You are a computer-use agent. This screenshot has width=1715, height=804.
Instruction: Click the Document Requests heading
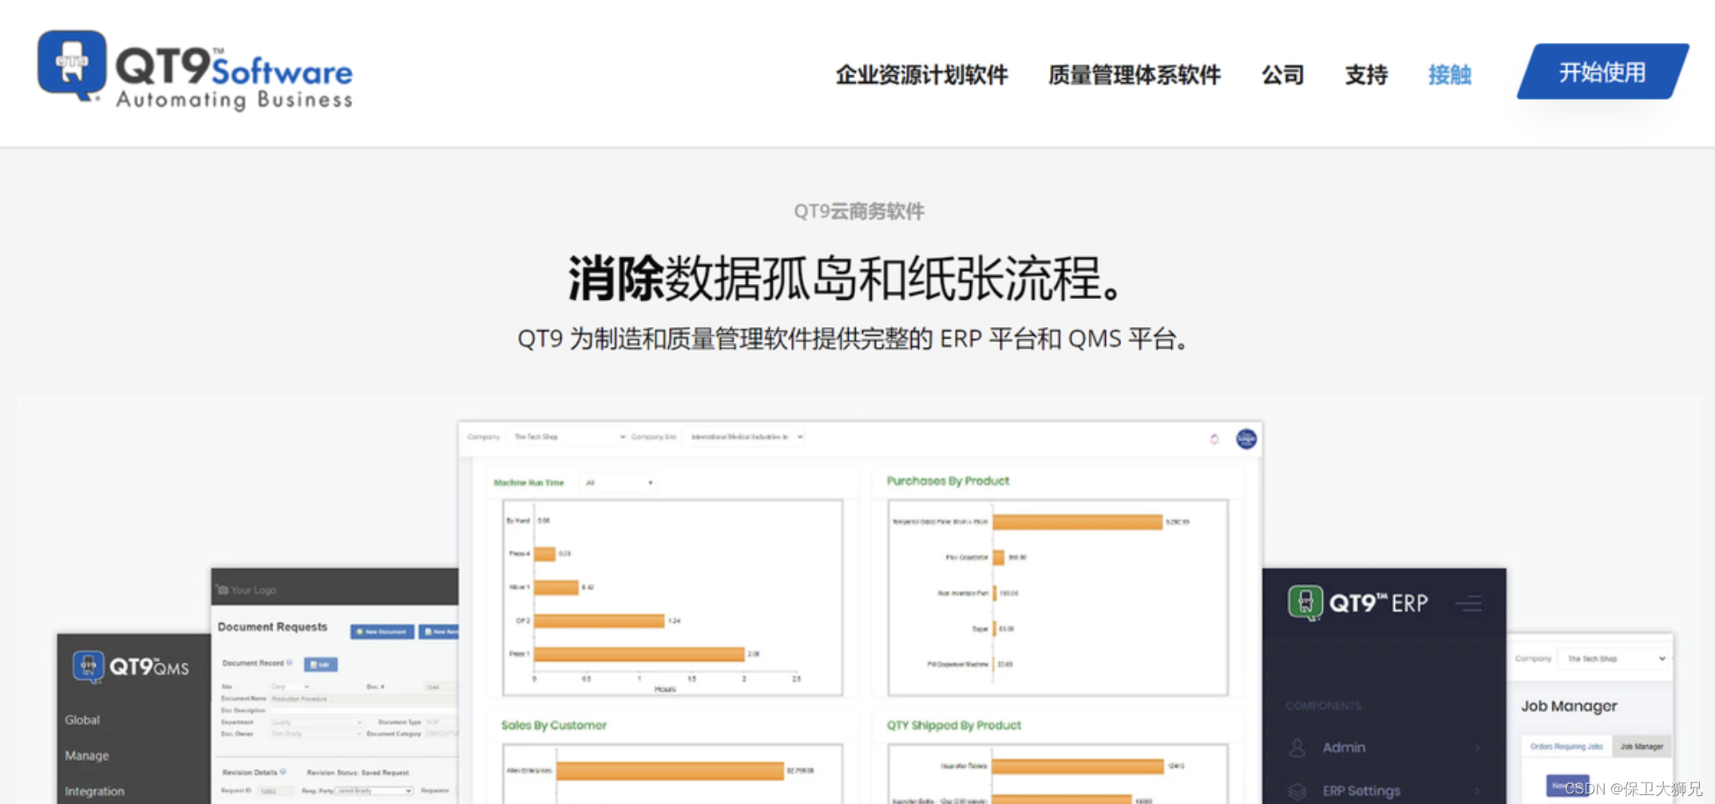(272, 627)
